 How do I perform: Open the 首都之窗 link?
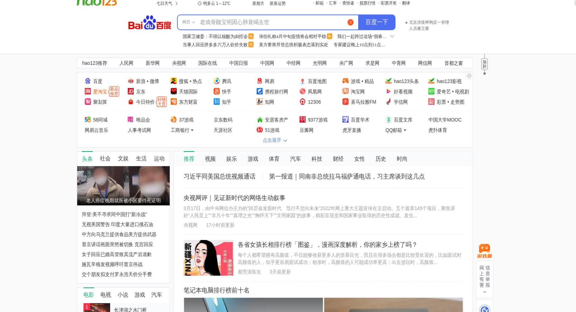coord(453,63)
